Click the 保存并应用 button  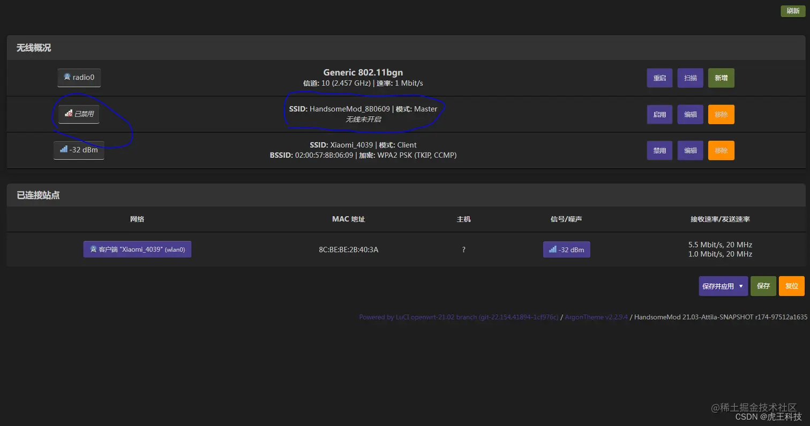tap(718, 286)
